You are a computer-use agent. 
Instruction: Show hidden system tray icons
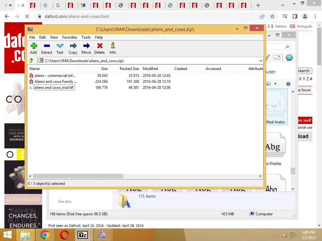277,235
